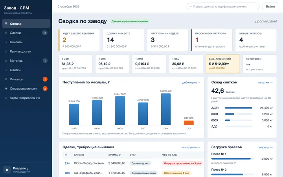283x177 pixels.
Task: Click the search magnifier icon
Action: [x=191, y=7]
